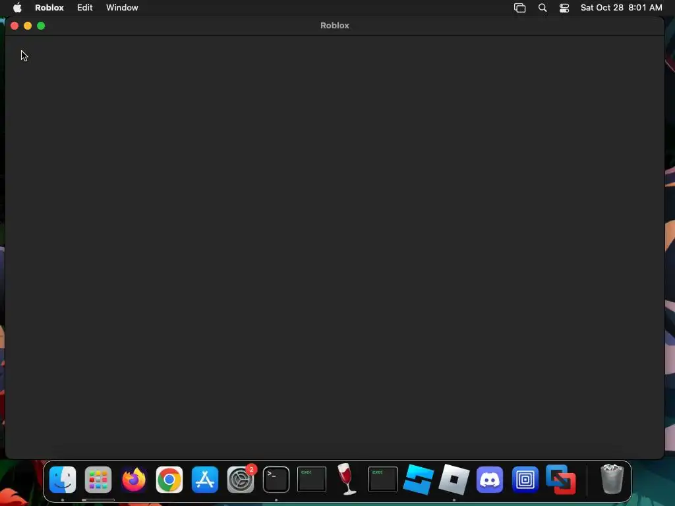This screenshot has height=506, width=675.
Task: Minimize the Roblox window with yellow button
Action: [28, 26]
